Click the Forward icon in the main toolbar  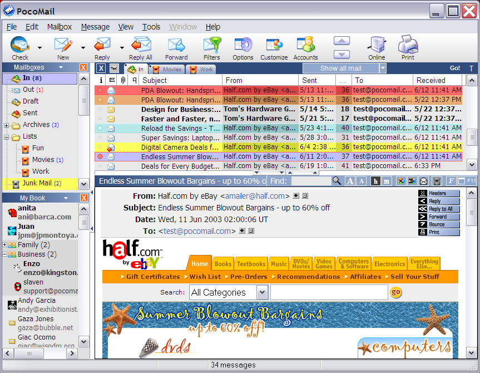click(x=176, y=45)
